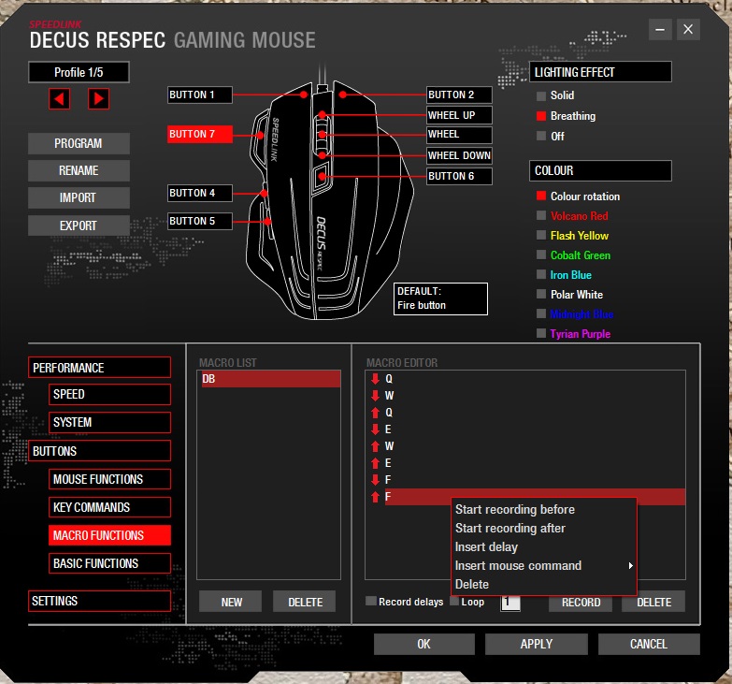Go to next profile with right arrow
The height and width of the screenshot is (684, 732).
[x=98, y=99]
